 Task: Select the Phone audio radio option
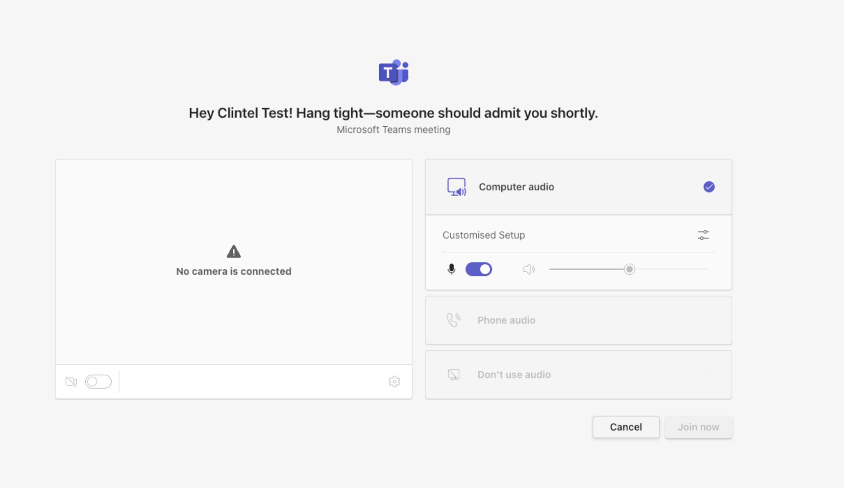[x=709, y=320]
